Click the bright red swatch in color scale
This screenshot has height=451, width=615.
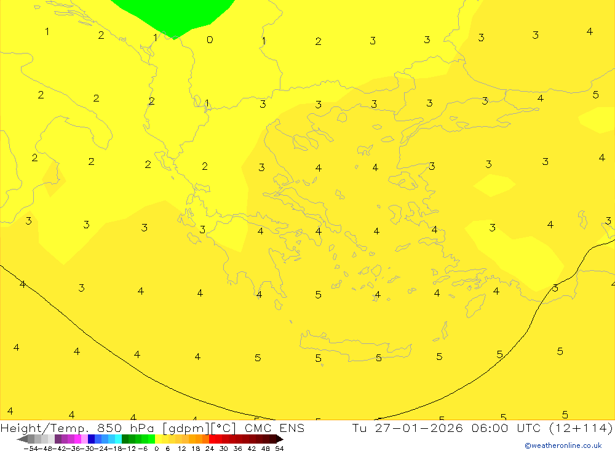click(212, 439)
